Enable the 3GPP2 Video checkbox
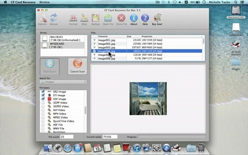 (43, 106)
